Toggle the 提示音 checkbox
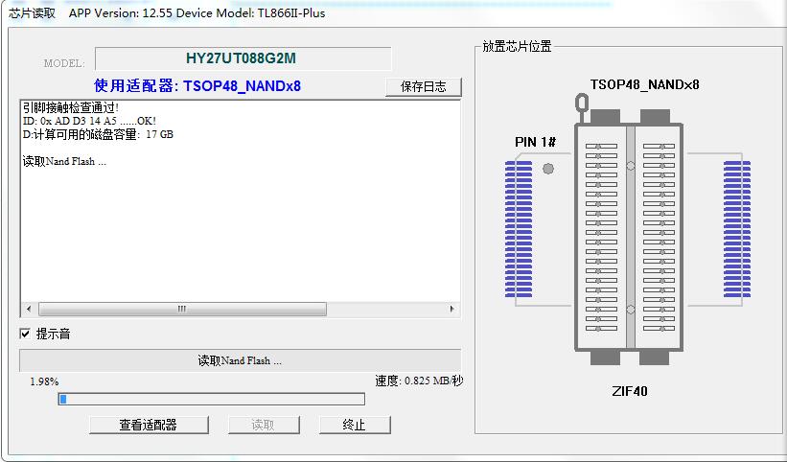The height and width of the screenshot is (462, 787). (26, 335)
